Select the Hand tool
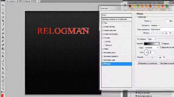Image resolution: width=174 pixels, height=97 pixels. coord(3,85)
